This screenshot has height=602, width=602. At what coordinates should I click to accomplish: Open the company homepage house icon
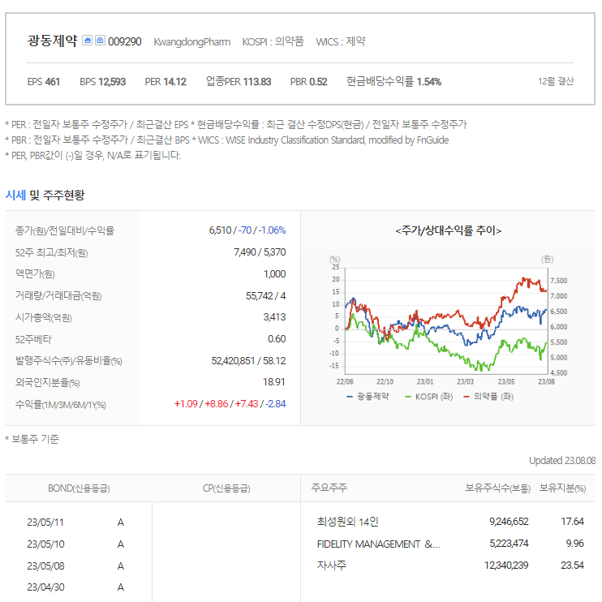pos(88,41)
